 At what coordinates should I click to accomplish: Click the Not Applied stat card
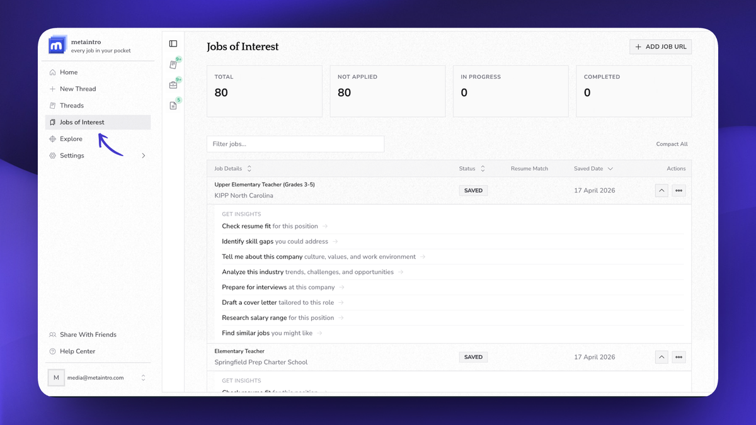tap(387, 91)
